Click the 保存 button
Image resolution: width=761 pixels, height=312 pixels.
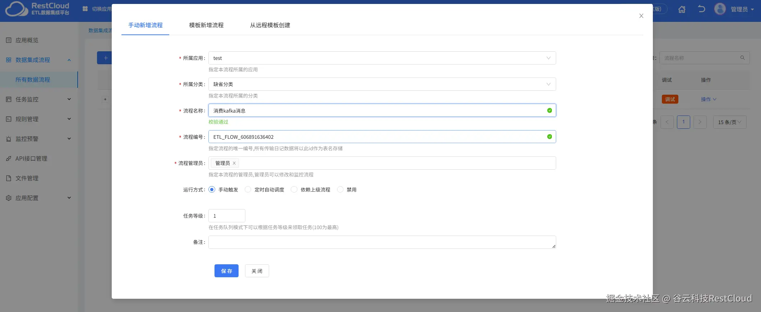226,271
